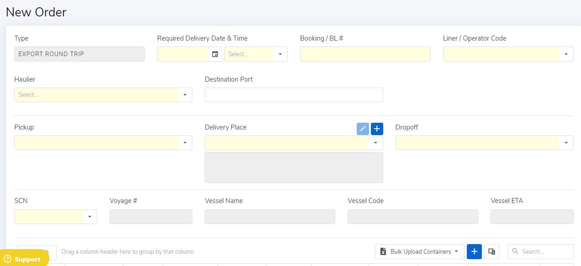Open the delivery date calendar picker
This screenshot has height=266, width=581.
[215, 54]
